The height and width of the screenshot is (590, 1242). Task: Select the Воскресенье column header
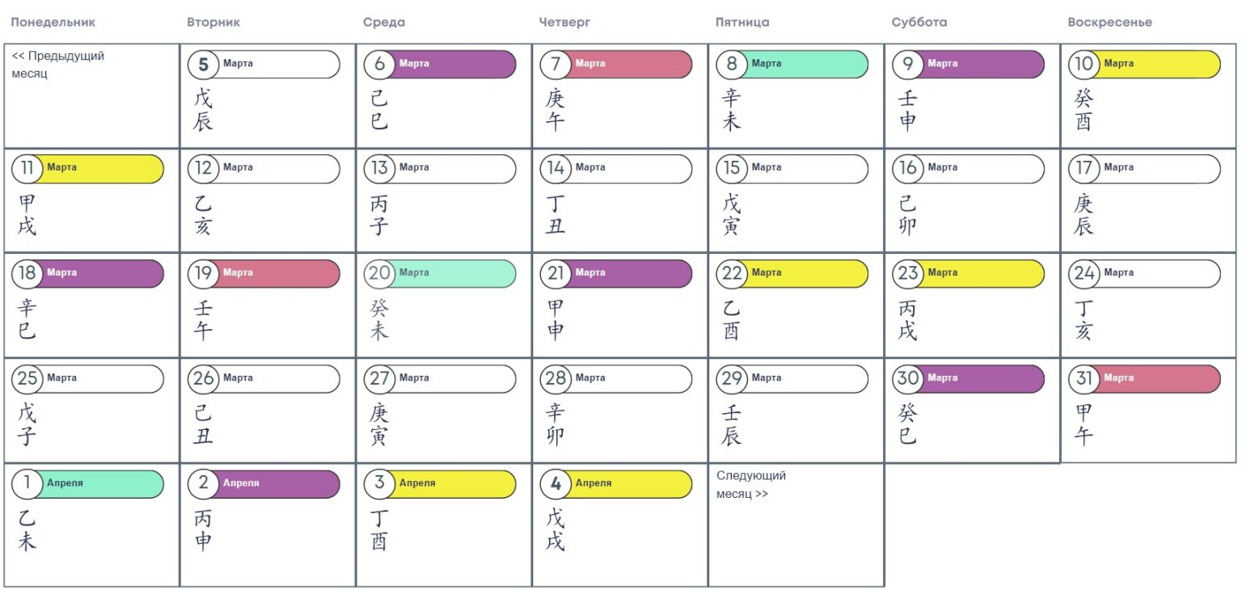click(x=1109, y=23)
